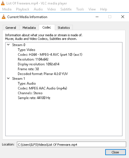Switch to the Statistics tab
Viewport: 129px width, 158px height.
(64, 28)
